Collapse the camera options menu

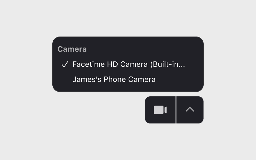pyautogui.click(x=190, y=110)
